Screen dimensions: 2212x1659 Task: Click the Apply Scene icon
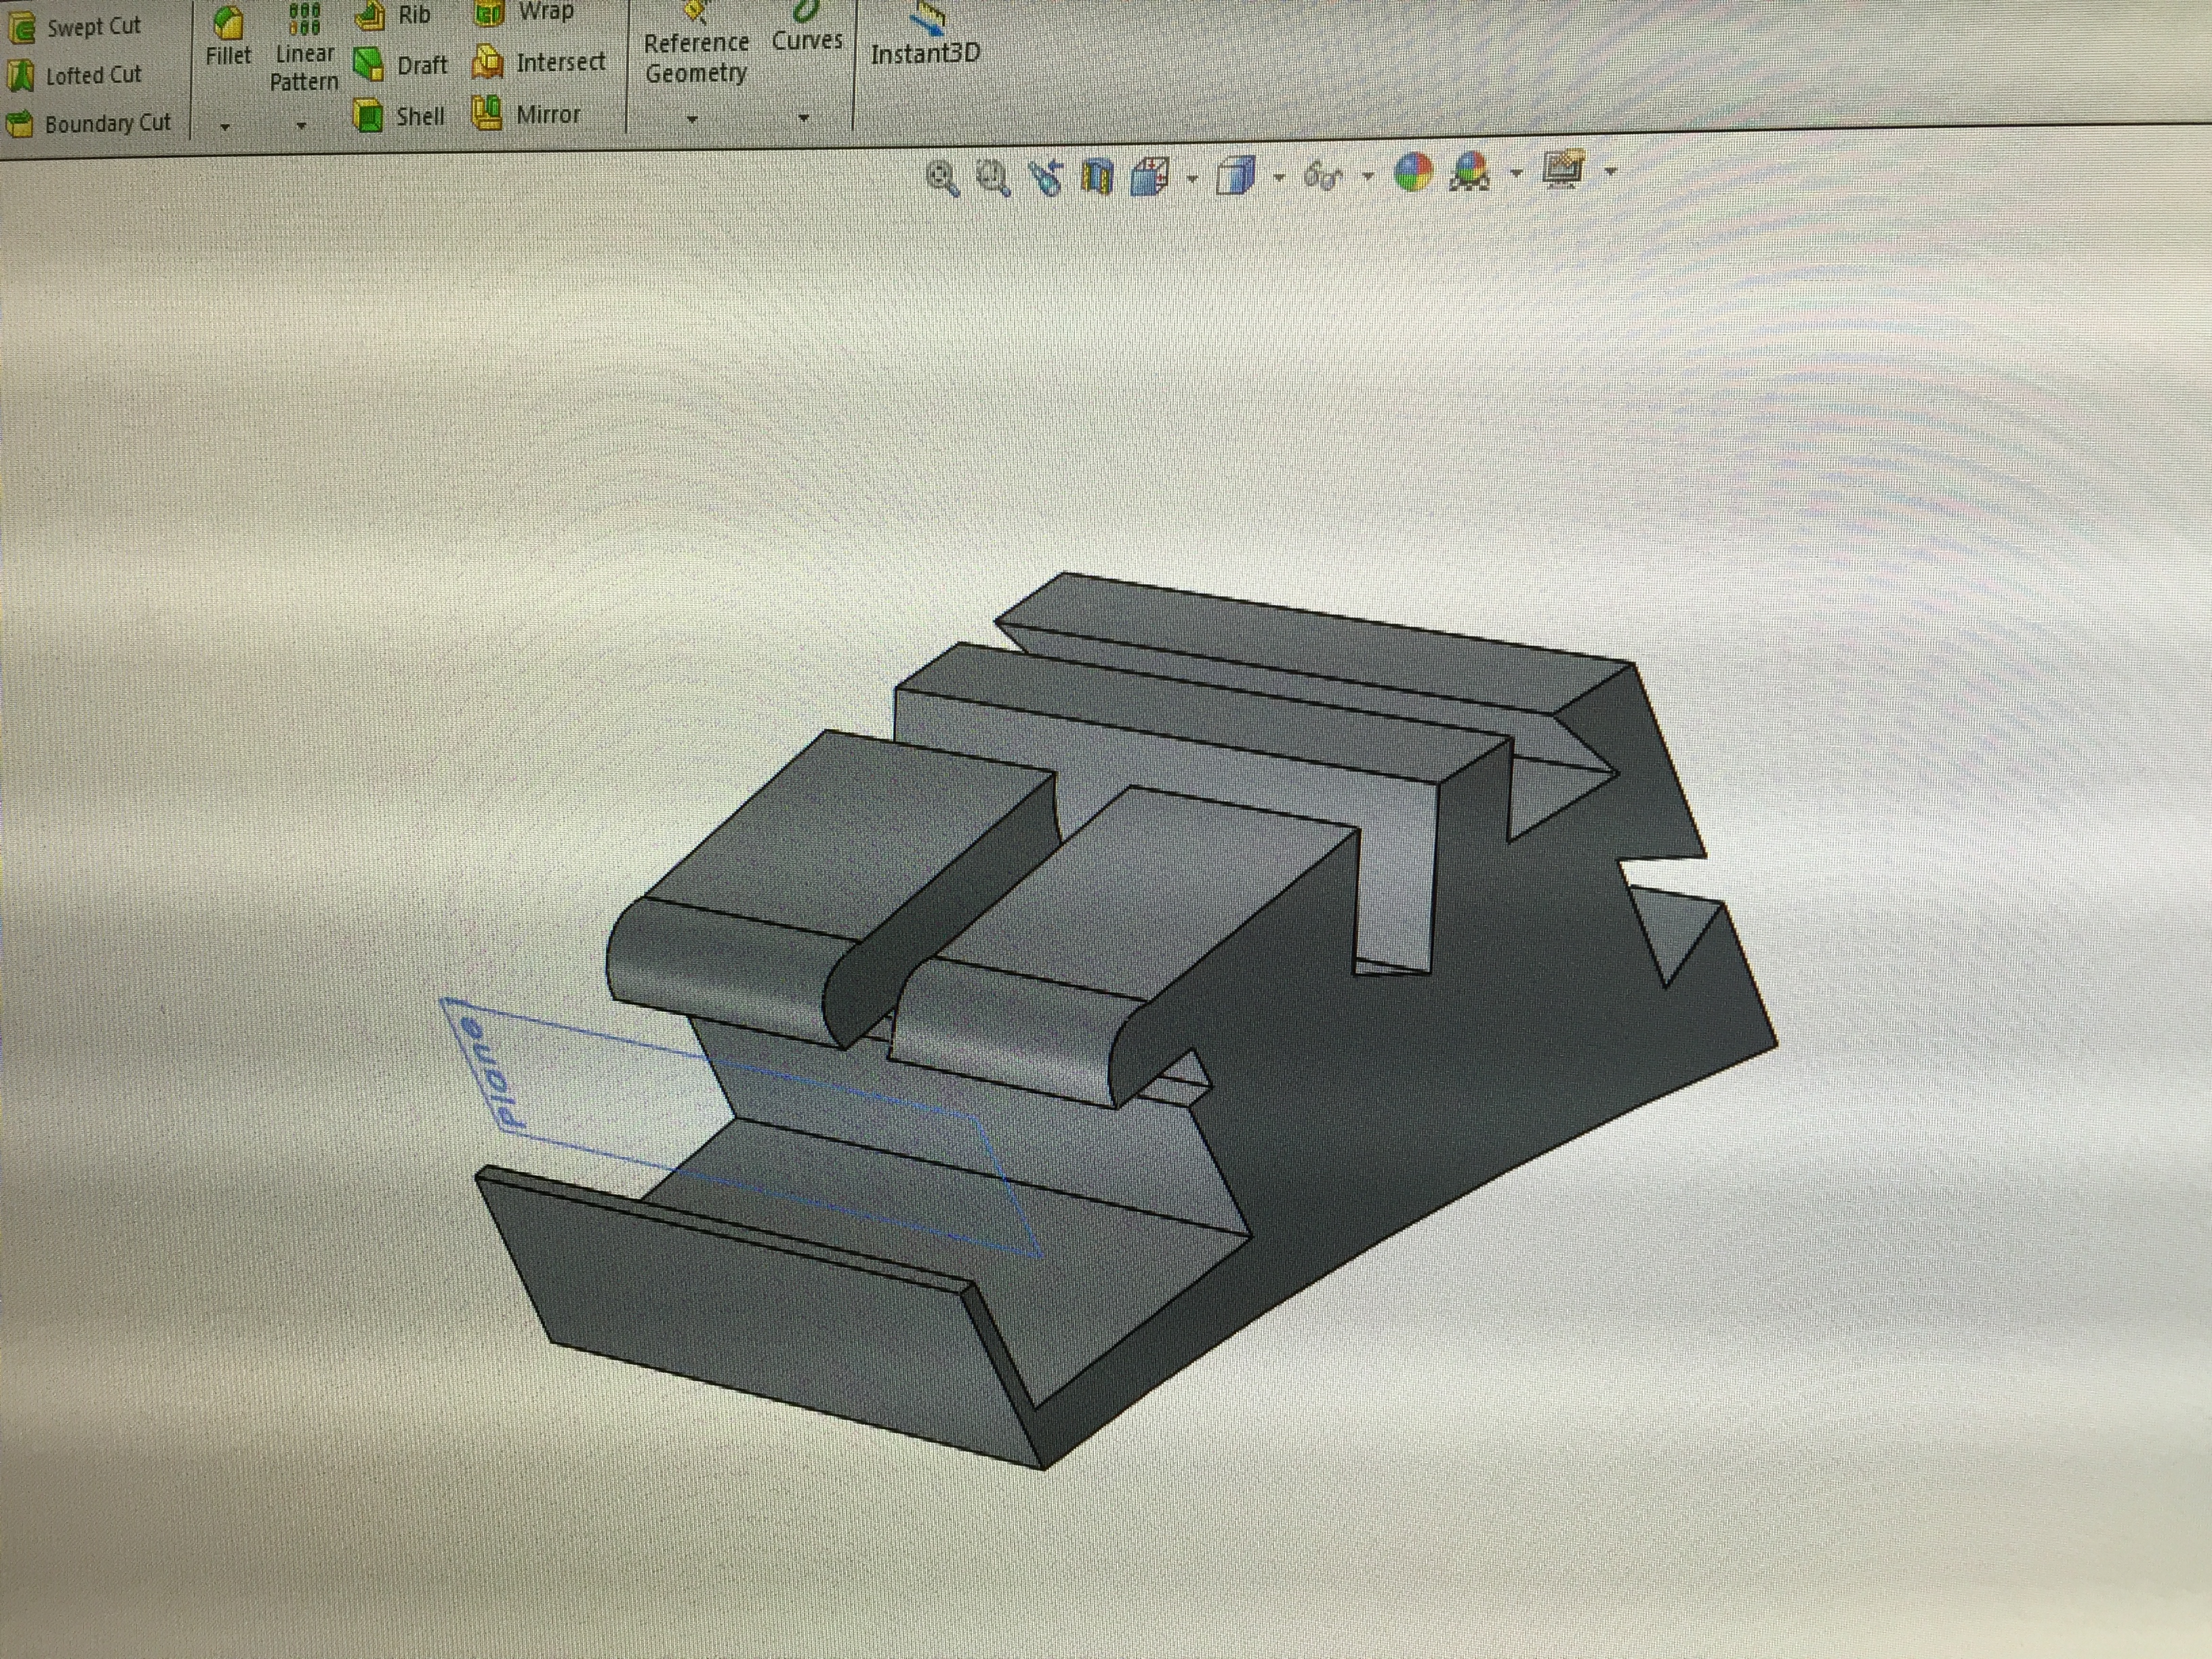1470,173
